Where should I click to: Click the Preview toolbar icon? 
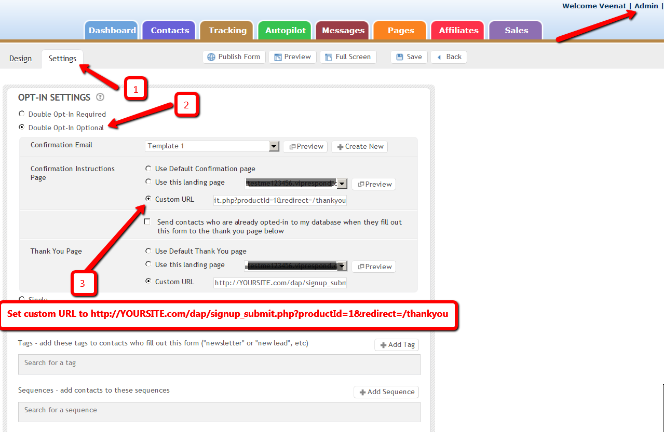tap(278, 57)
